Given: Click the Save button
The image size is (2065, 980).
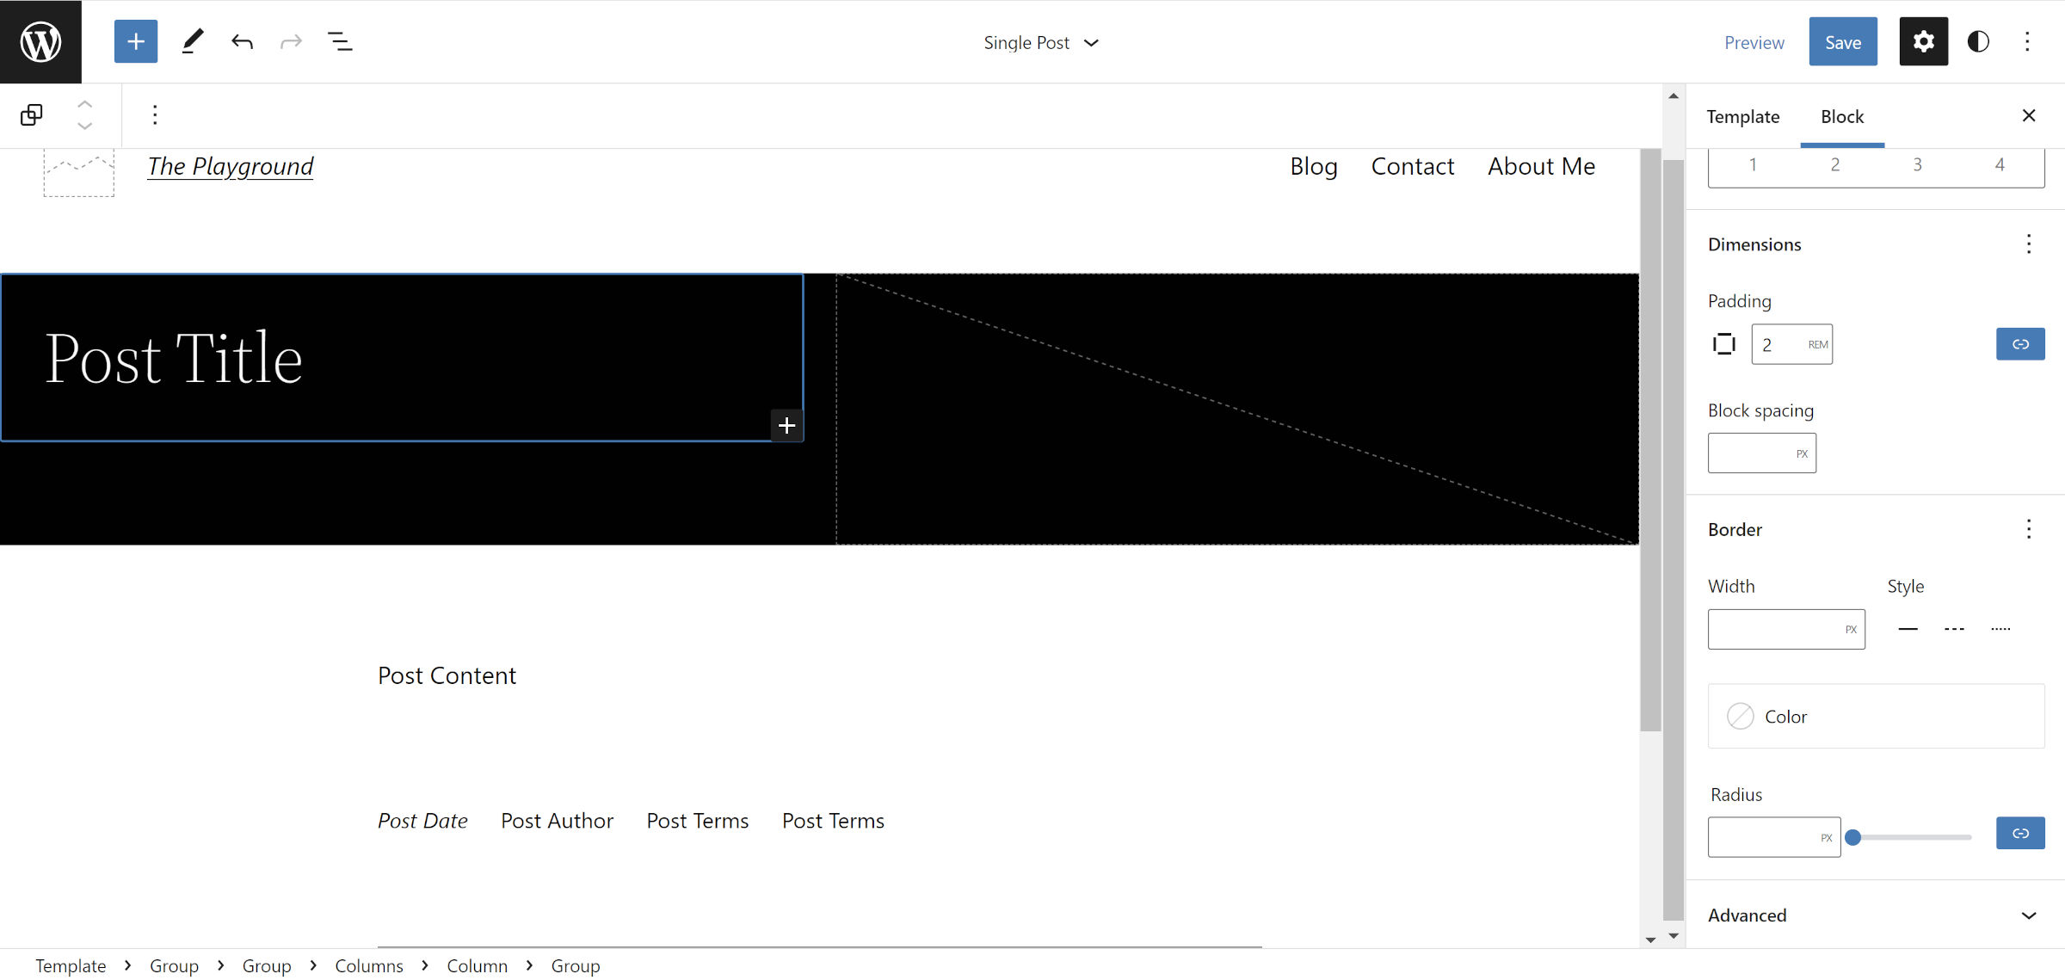Looking at the screenshot, I should (x=1842, y=40).
